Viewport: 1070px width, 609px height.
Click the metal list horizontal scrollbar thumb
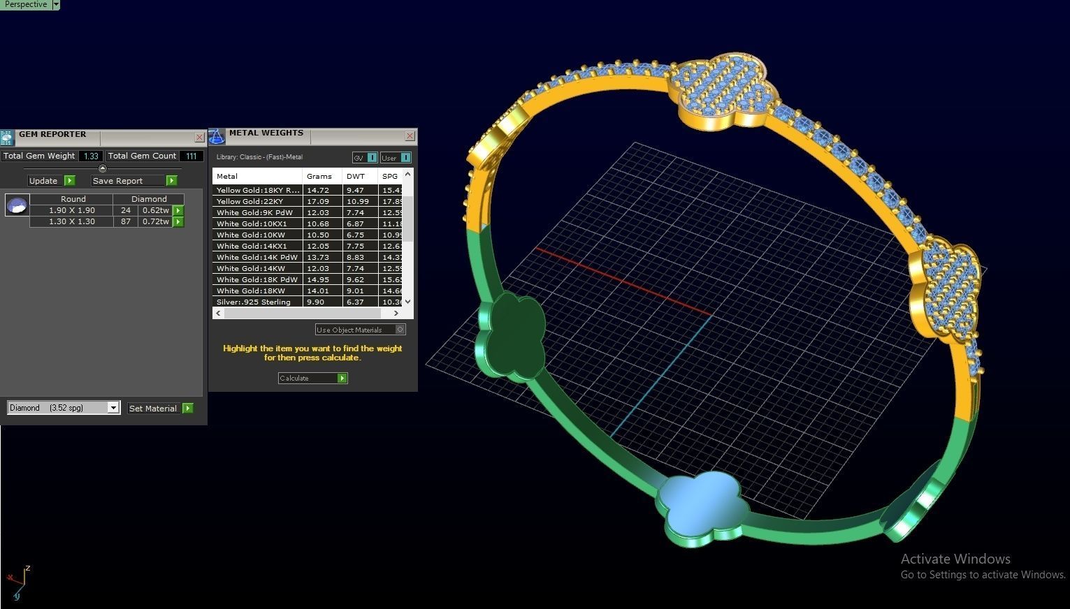pos(303,313)
